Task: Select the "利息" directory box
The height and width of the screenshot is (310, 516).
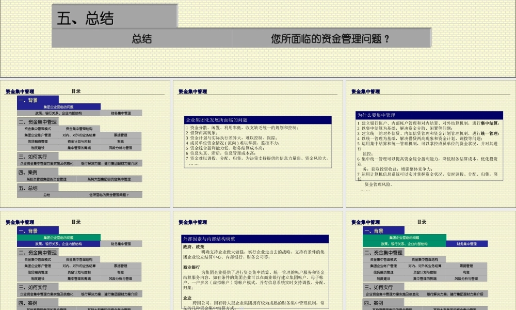Action: 120,142
